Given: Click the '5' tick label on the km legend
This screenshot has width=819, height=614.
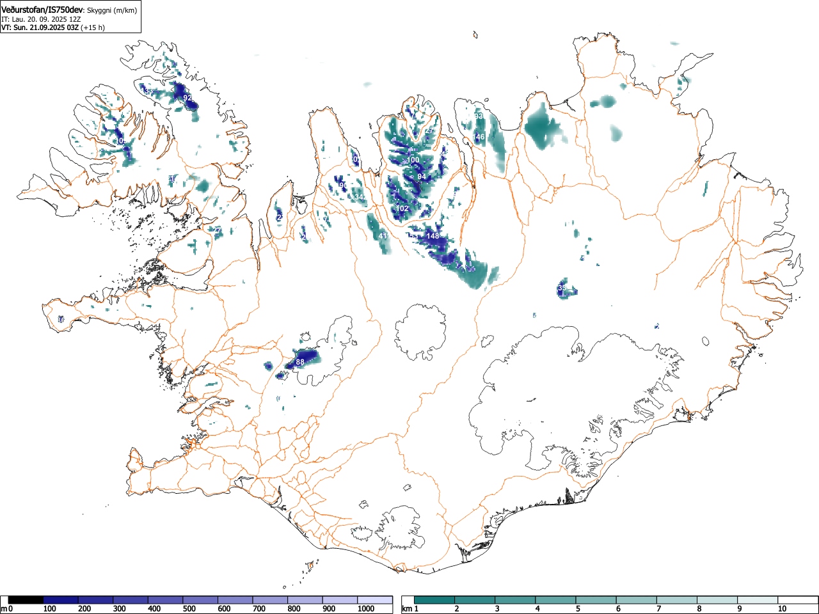Looking at the screenshot, I should [x=577, y=609].
